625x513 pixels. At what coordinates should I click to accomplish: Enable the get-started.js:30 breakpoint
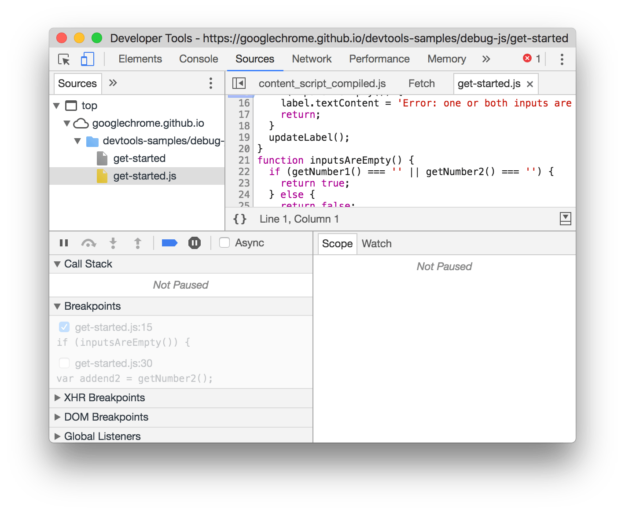click(x=64, y=363)
